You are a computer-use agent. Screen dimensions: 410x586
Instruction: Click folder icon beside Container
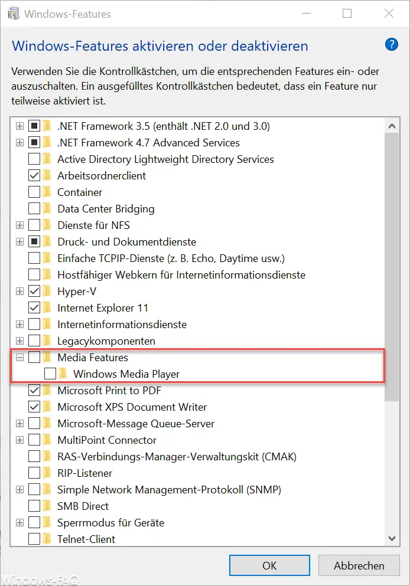tap(47, 192)
